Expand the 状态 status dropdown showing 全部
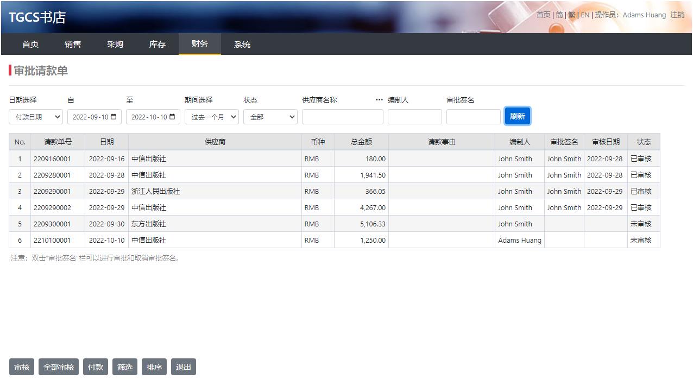The width and height of the screenshot is (693, 379). (x=270, y=117)
